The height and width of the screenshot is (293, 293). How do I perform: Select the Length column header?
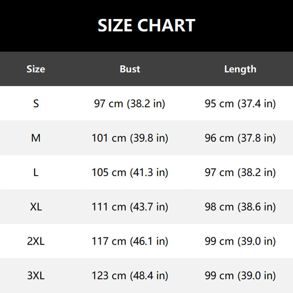240,69
